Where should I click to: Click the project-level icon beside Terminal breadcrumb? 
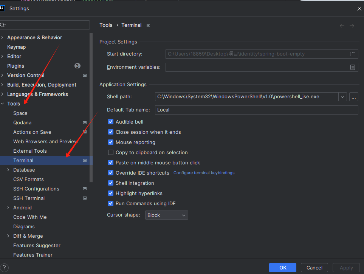click(149, 25)
